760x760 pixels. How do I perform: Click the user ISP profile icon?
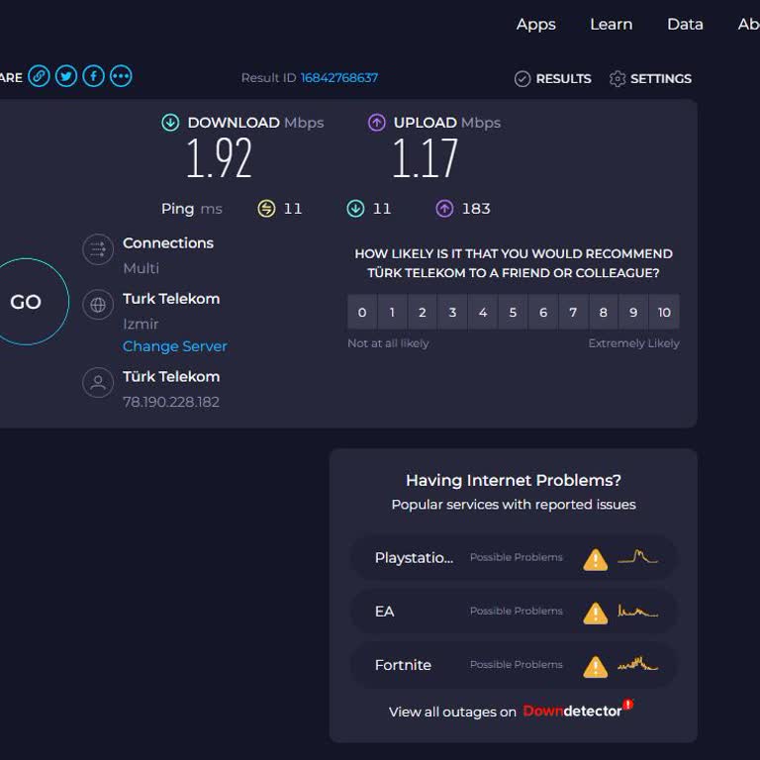point(98,382)
